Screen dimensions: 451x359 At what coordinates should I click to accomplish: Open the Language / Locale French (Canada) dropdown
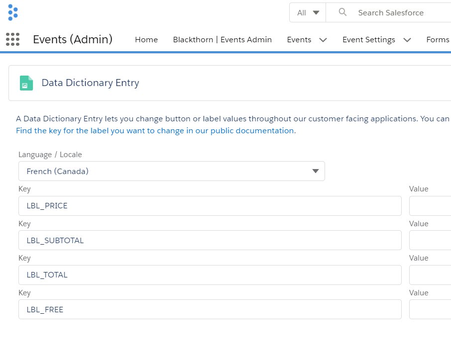coord(172,171)
